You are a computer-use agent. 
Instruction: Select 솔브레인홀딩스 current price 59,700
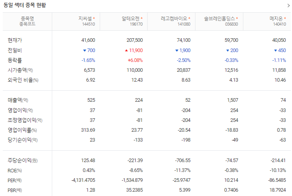pos(231,40)
